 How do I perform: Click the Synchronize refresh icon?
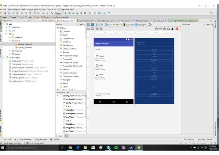click(x=9, y=13)
